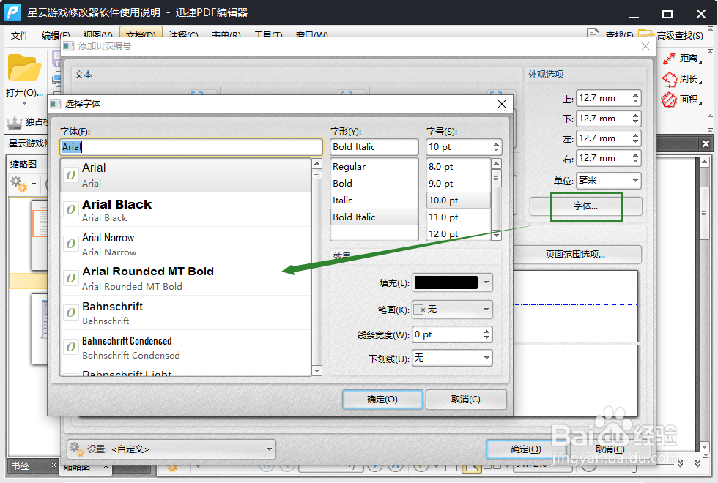Select the 距离 distance measuring tool
The height and width of the screenshot is (483, 718).
click(682, 59)
